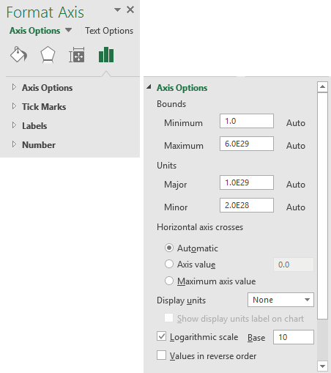
Task: Reset Maximum bound with Auto button
Action: pyautogui.click(x=296, y=146)
